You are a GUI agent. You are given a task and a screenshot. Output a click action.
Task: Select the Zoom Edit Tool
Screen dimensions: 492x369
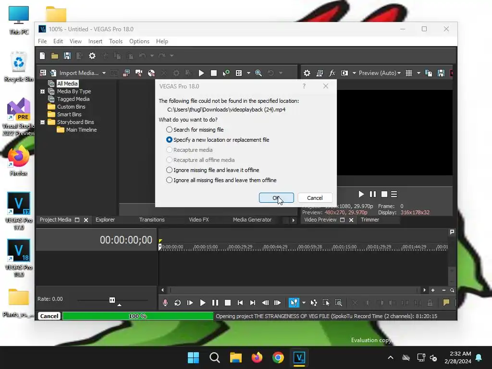click(339, 303)
